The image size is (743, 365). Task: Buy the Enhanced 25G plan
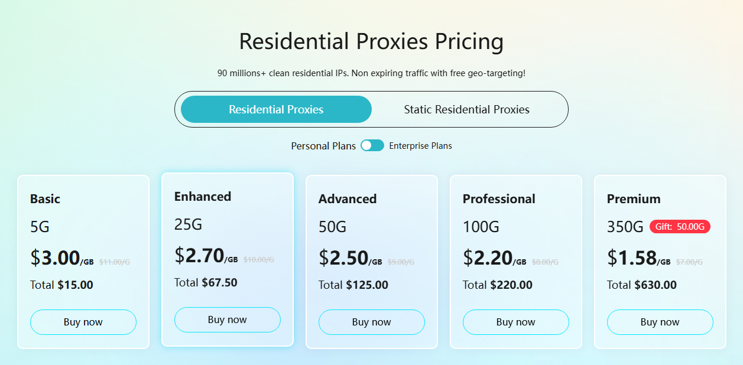pyautogui.click(x=228, y=320)
